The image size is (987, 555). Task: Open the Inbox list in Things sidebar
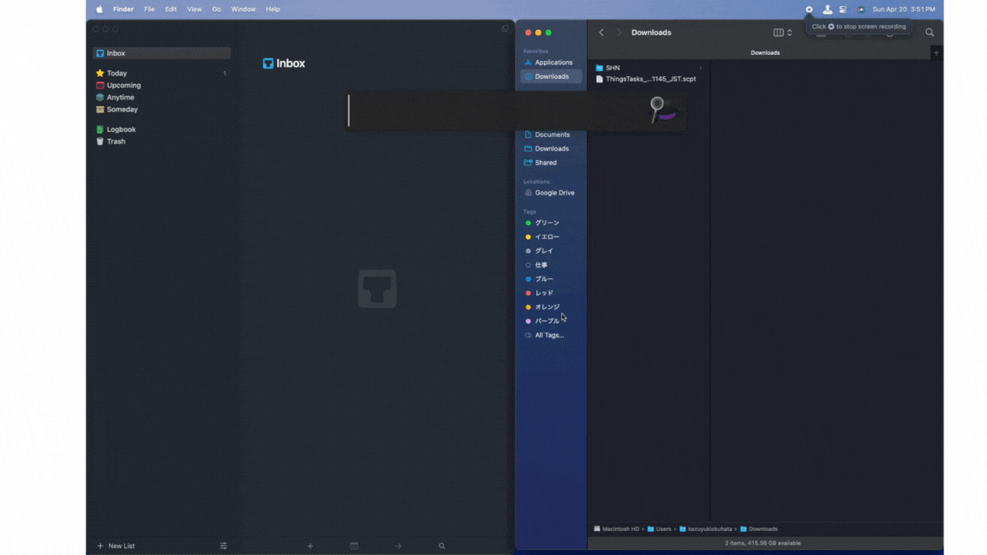click(162, 53)
